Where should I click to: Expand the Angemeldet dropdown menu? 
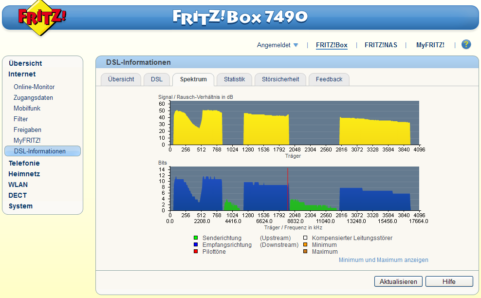tap(277, 45)
